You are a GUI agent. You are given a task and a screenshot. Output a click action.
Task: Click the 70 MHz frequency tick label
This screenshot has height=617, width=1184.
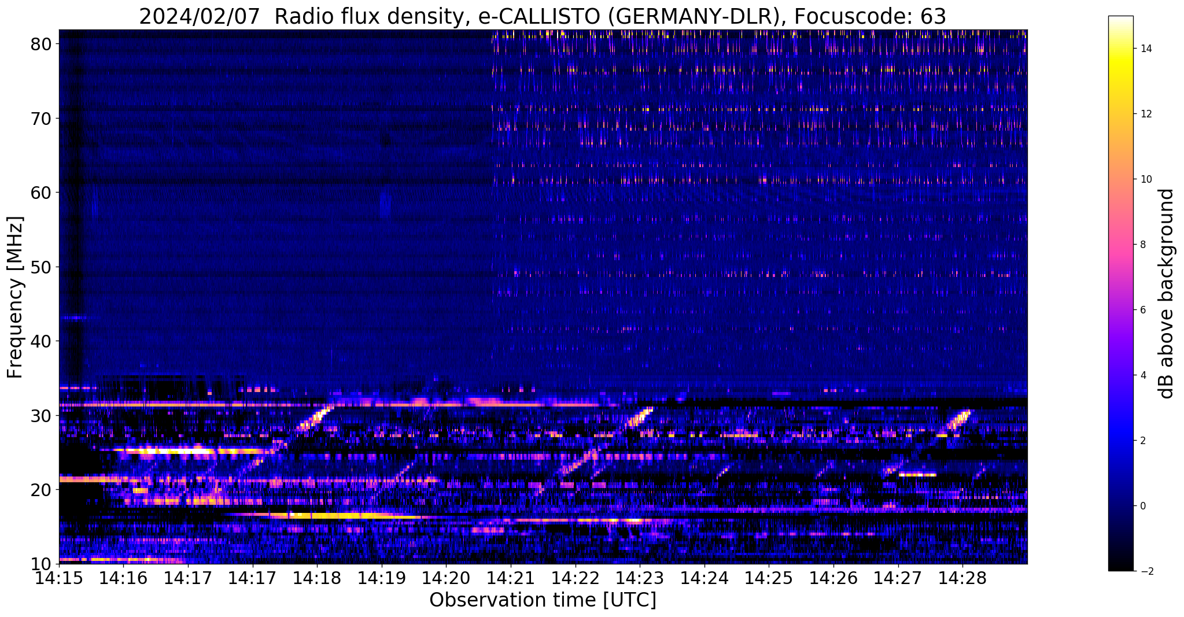point(40,119)
